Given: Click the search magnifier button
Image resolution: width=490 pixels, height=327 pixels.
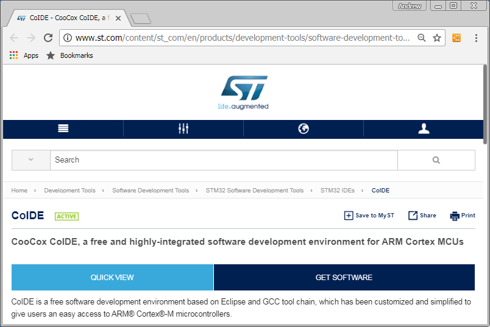Looking at the screenshot, I should (436, 160).
